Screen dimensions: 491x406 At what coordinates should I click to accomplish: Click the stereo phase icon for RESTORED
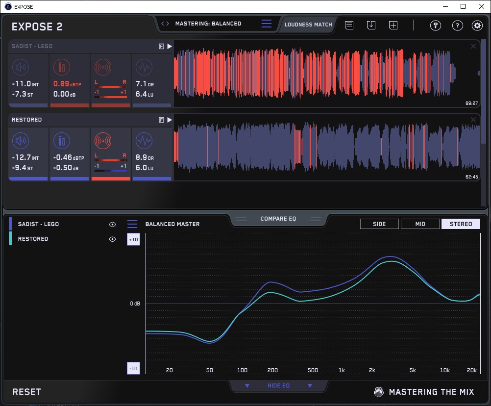[x=102, y=141]
